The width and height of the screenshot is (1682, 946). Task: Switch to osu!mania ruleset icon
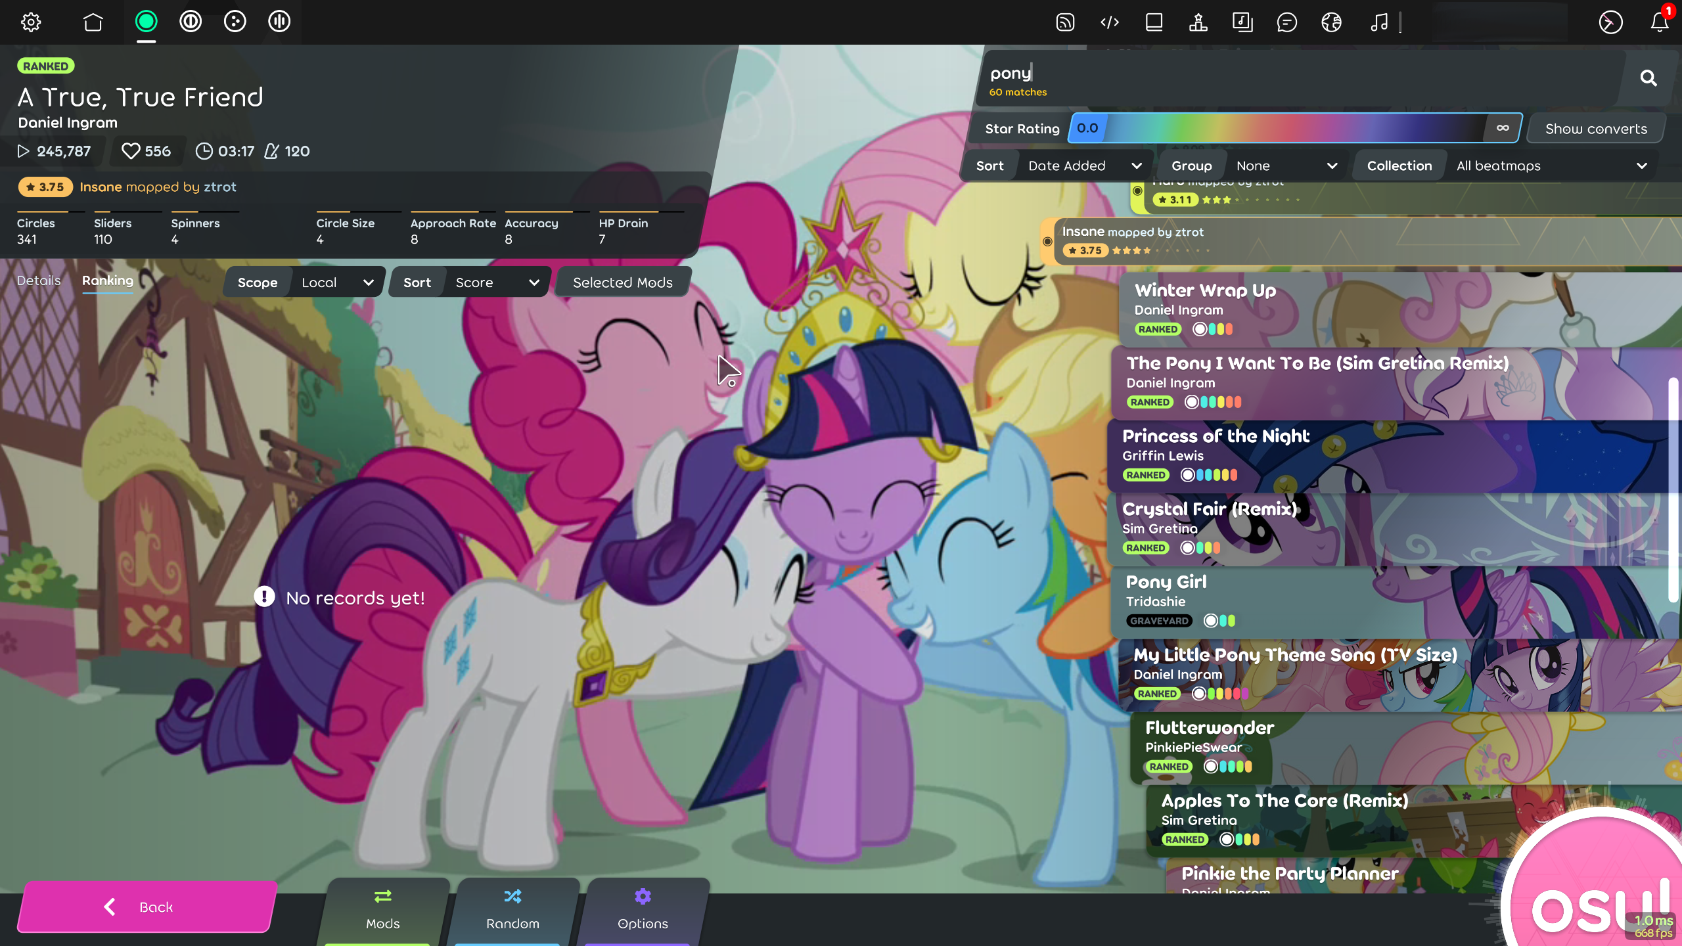(279, 22)
